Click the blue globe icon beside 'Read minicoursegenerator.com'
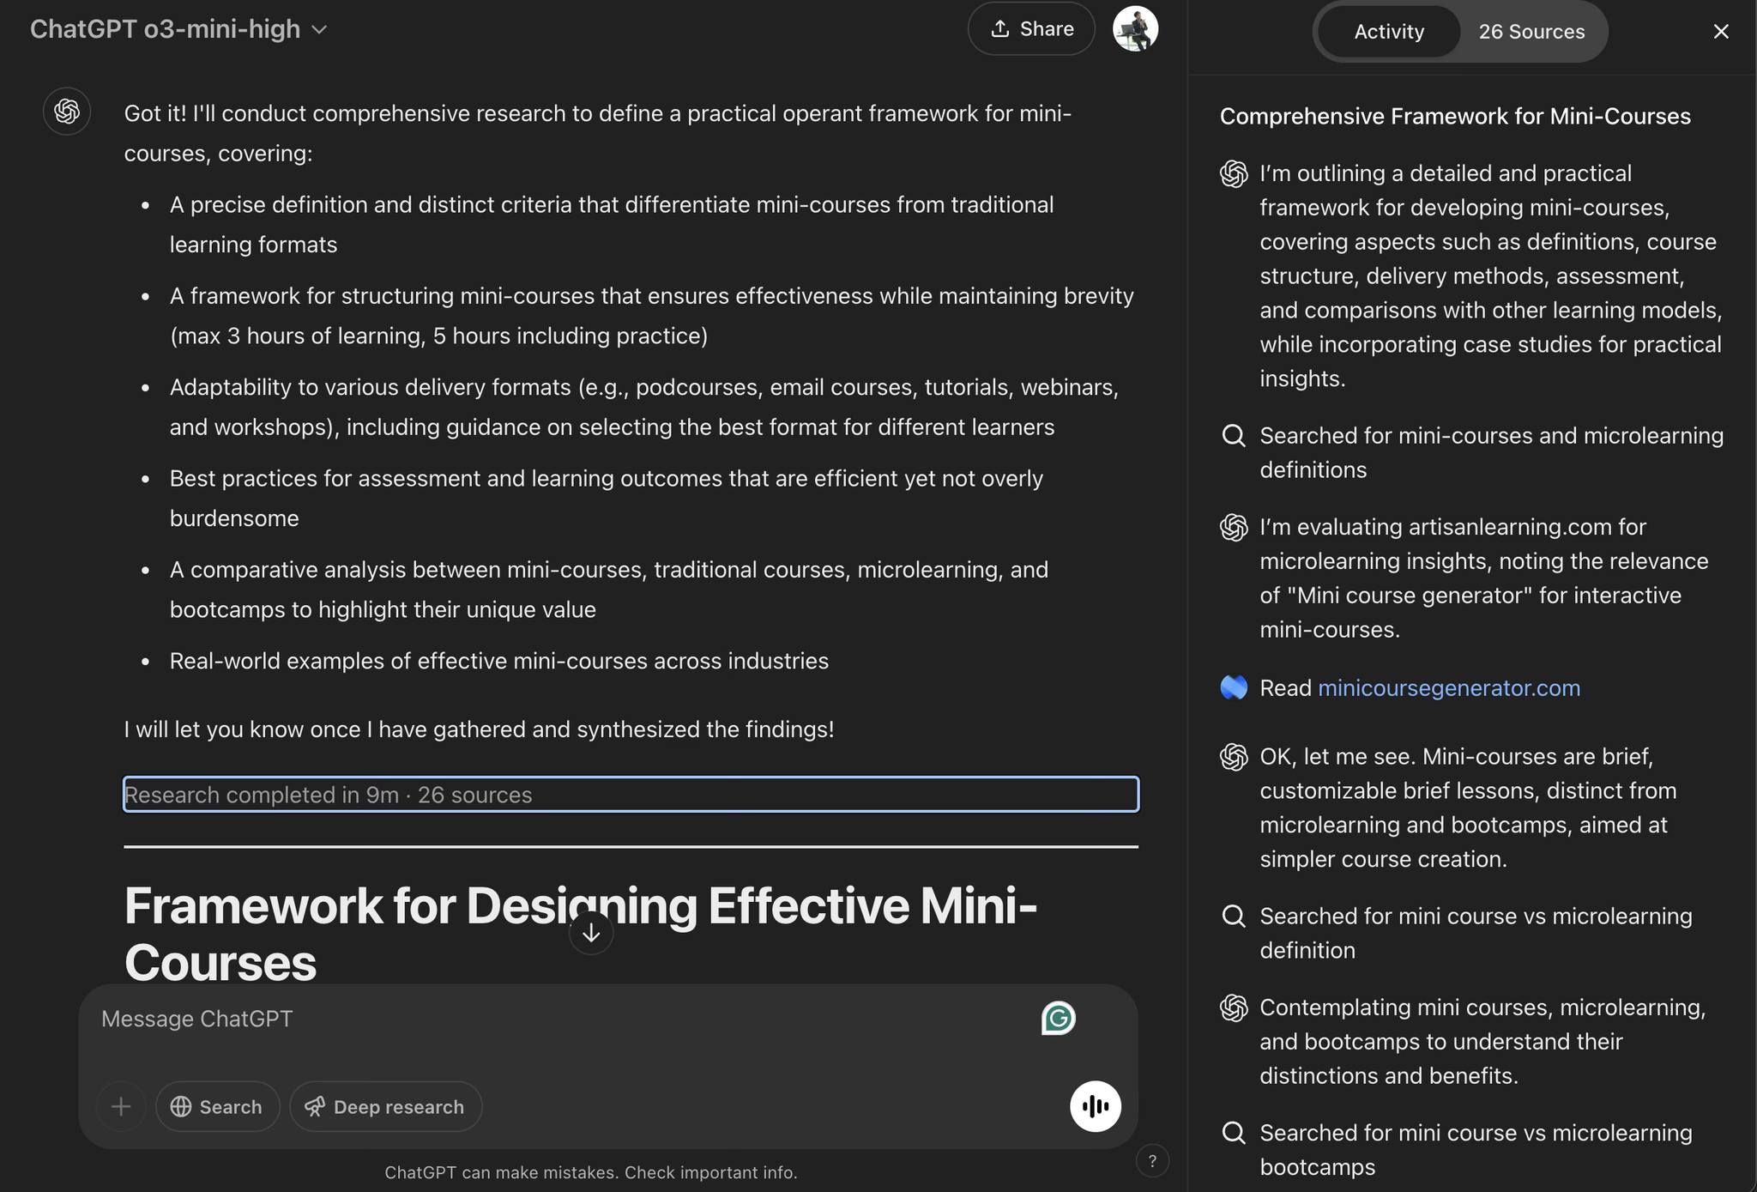Viewport: 1757px width, 1192px height. pyautogui.click(x=1233, y=687)
